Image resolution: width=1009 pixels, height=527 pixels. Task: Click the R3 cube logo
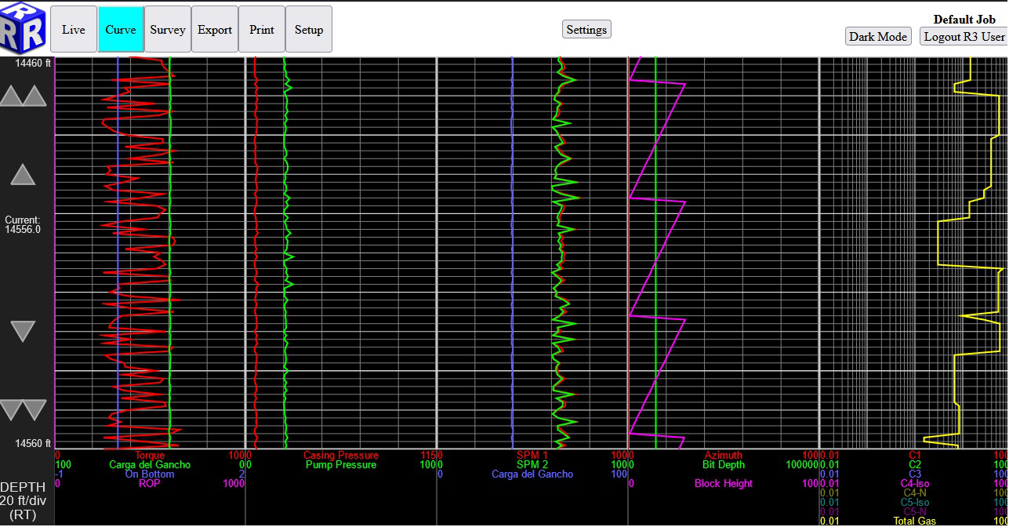click(x=24, y=27)
